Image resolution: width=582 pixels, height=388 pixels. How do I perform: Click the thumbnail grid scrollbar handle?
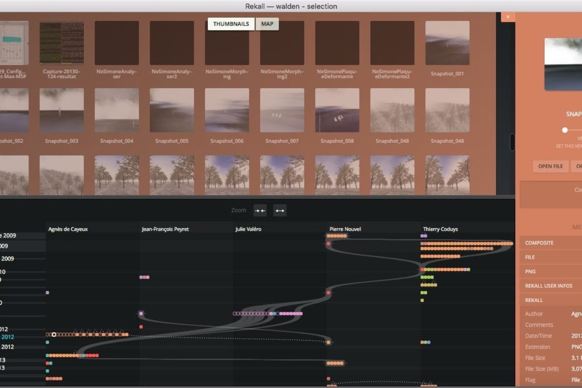tap(512, 142)
